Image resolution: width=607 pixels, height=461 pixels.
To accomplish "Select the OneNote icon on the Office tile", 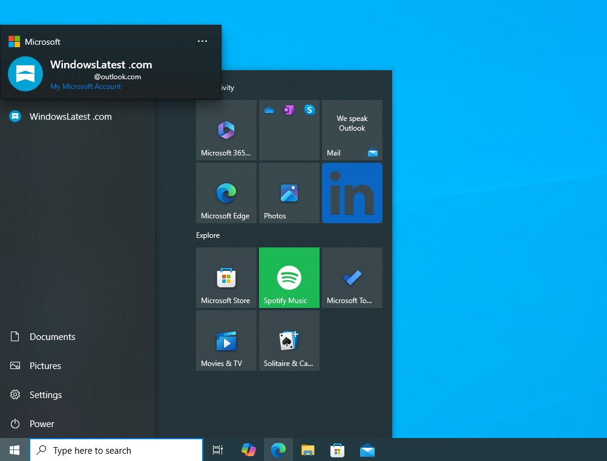I will (289, 110).
